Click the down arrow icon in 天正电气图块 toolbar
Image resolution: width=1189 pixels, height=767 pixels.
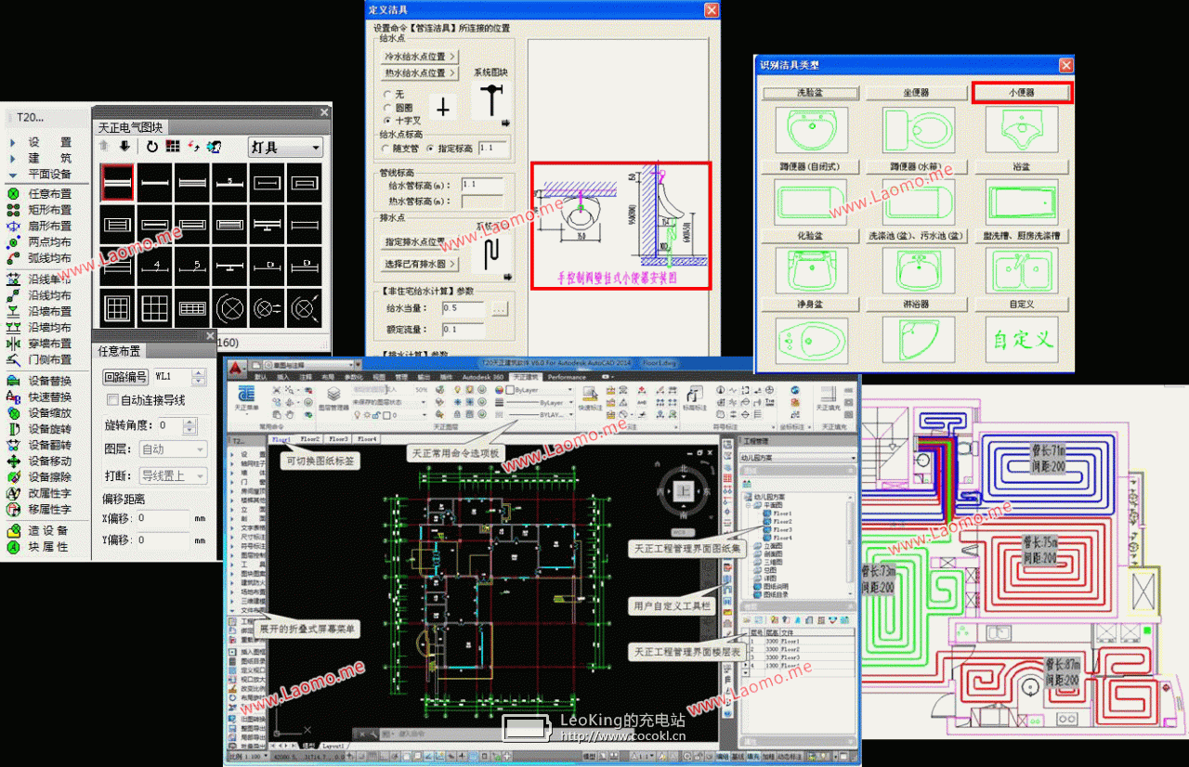(124, 146)
